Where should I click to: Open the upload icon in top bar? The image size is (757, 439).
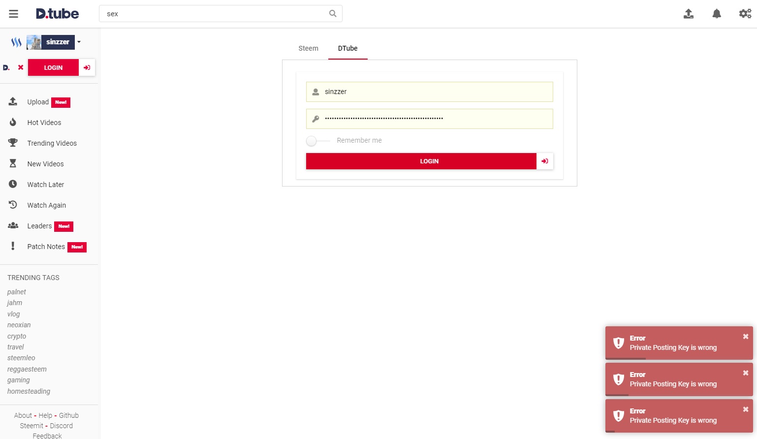tap(689, 14)
